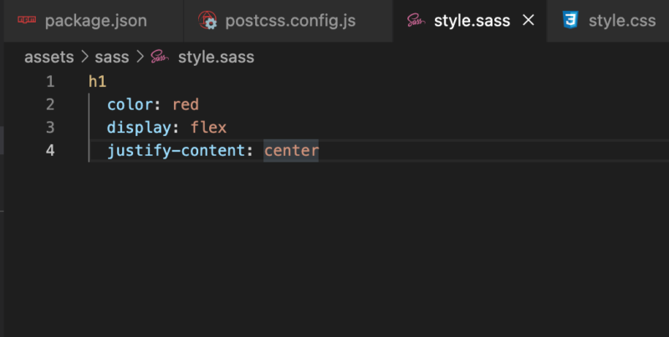The width and height of the screenshot is (669, 337).
Task: Click the justify-content property name
Action: tap(176, 151)
